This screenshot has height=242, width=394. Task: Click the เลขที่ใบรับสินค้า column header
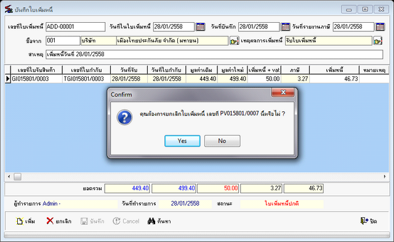[37, 70]
